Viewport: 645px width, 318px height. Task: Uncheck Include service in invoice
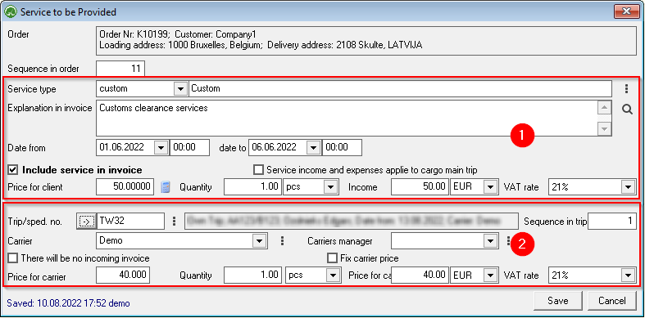pos(13,170)
